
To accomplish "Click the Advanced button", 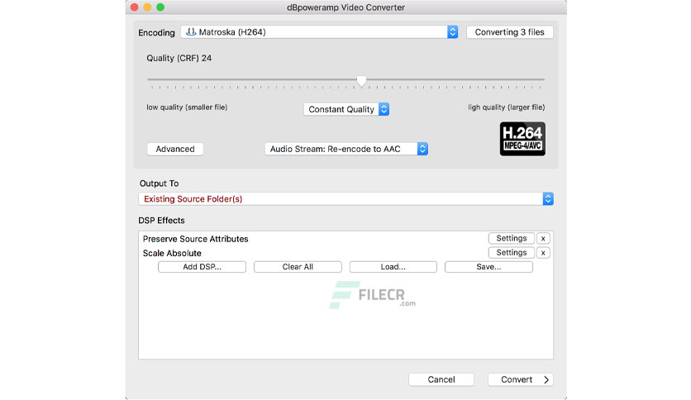I will [x=175, y=149].
